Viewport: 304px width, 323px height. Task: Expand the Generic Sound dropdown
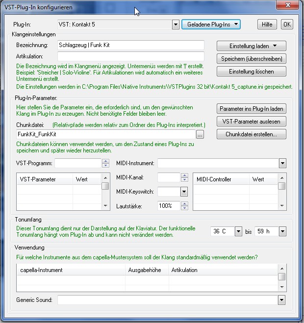(x=281, y=299)
